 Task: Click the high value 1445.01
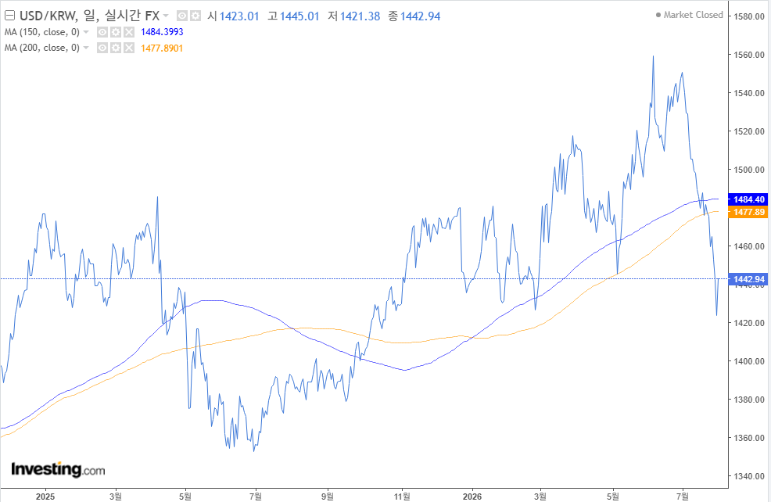299,16
